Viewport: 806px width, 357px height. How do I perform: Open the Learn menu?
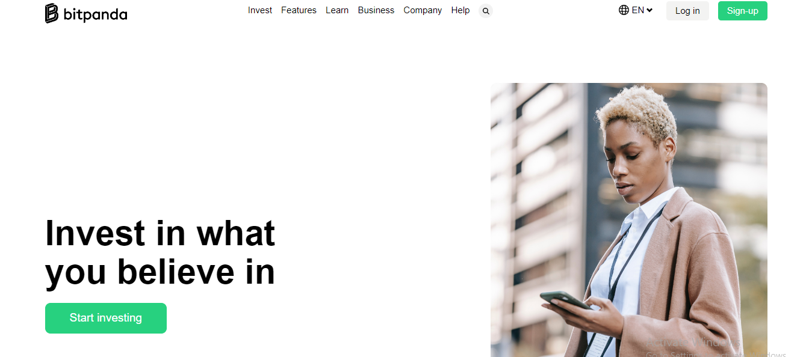pos(337,10)
